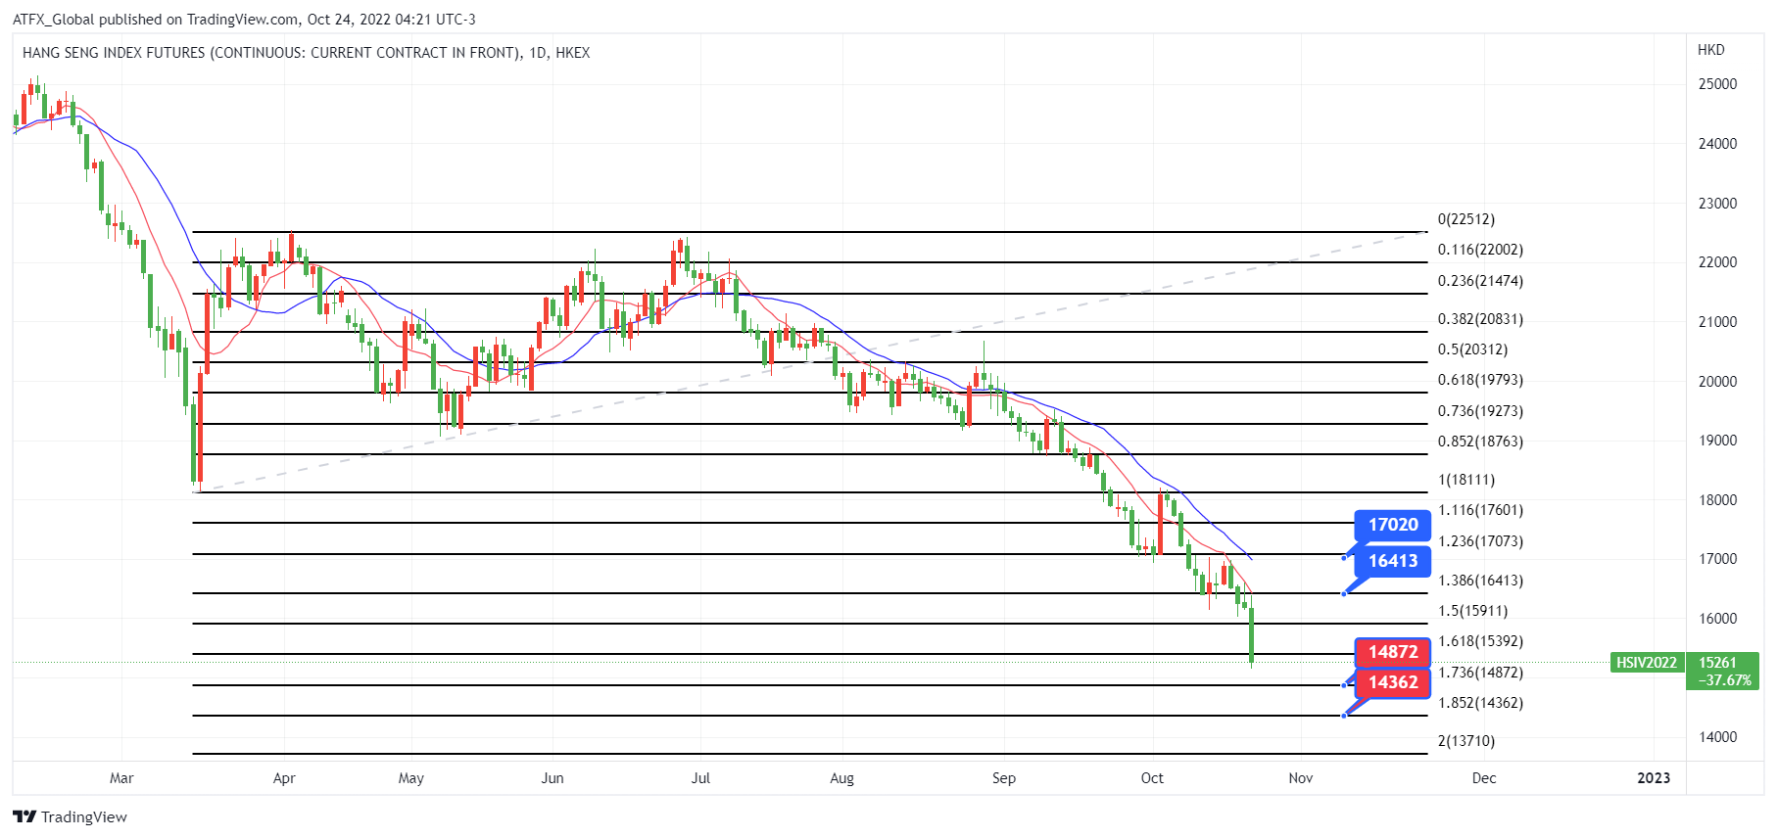The height and width of the screenshot is (838, 1777).
Task: Click the Fibonacci level 0.736(19273) label
Action: point(1480,411)
